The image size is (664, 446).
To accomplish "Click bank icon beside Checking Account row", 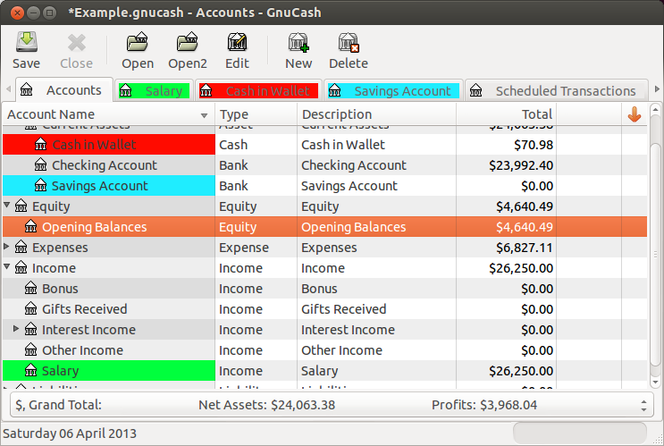I will (40, 164).
